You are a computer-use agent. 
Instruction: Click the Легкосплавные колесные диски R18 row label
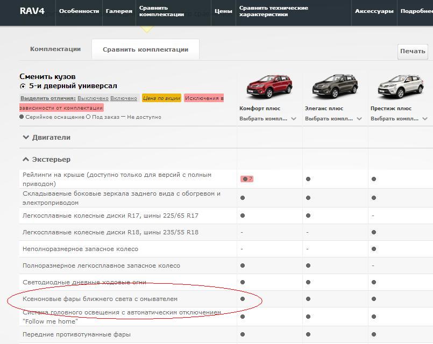point(110,232)
